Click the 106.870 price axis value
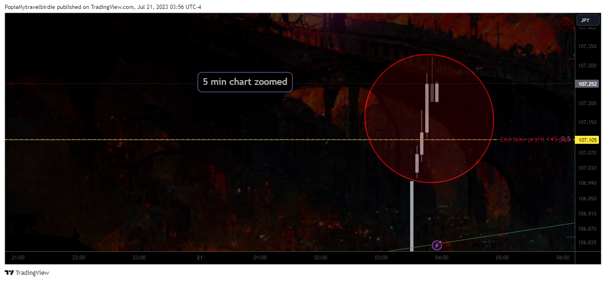 pyautogui.click(x=587, y=229)
